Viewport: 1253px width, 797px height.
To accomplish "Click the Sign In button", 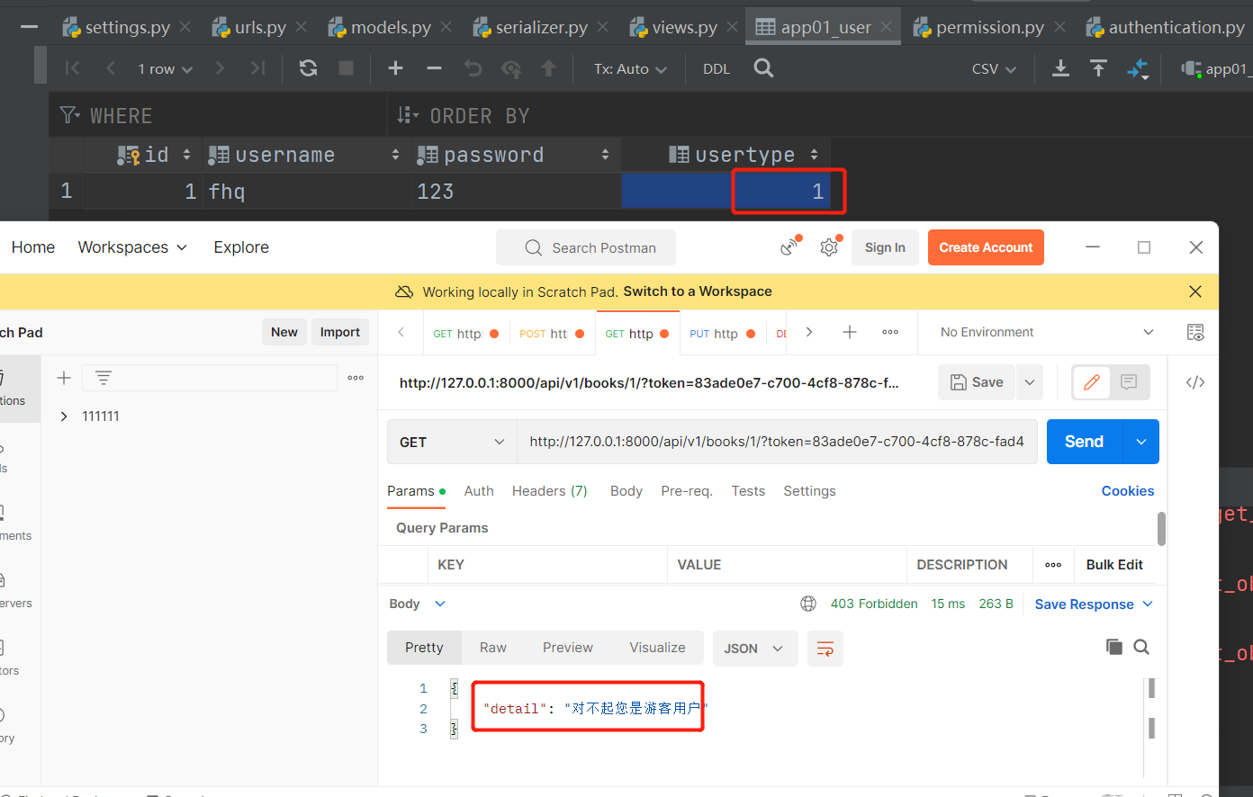I will [885, 247].
